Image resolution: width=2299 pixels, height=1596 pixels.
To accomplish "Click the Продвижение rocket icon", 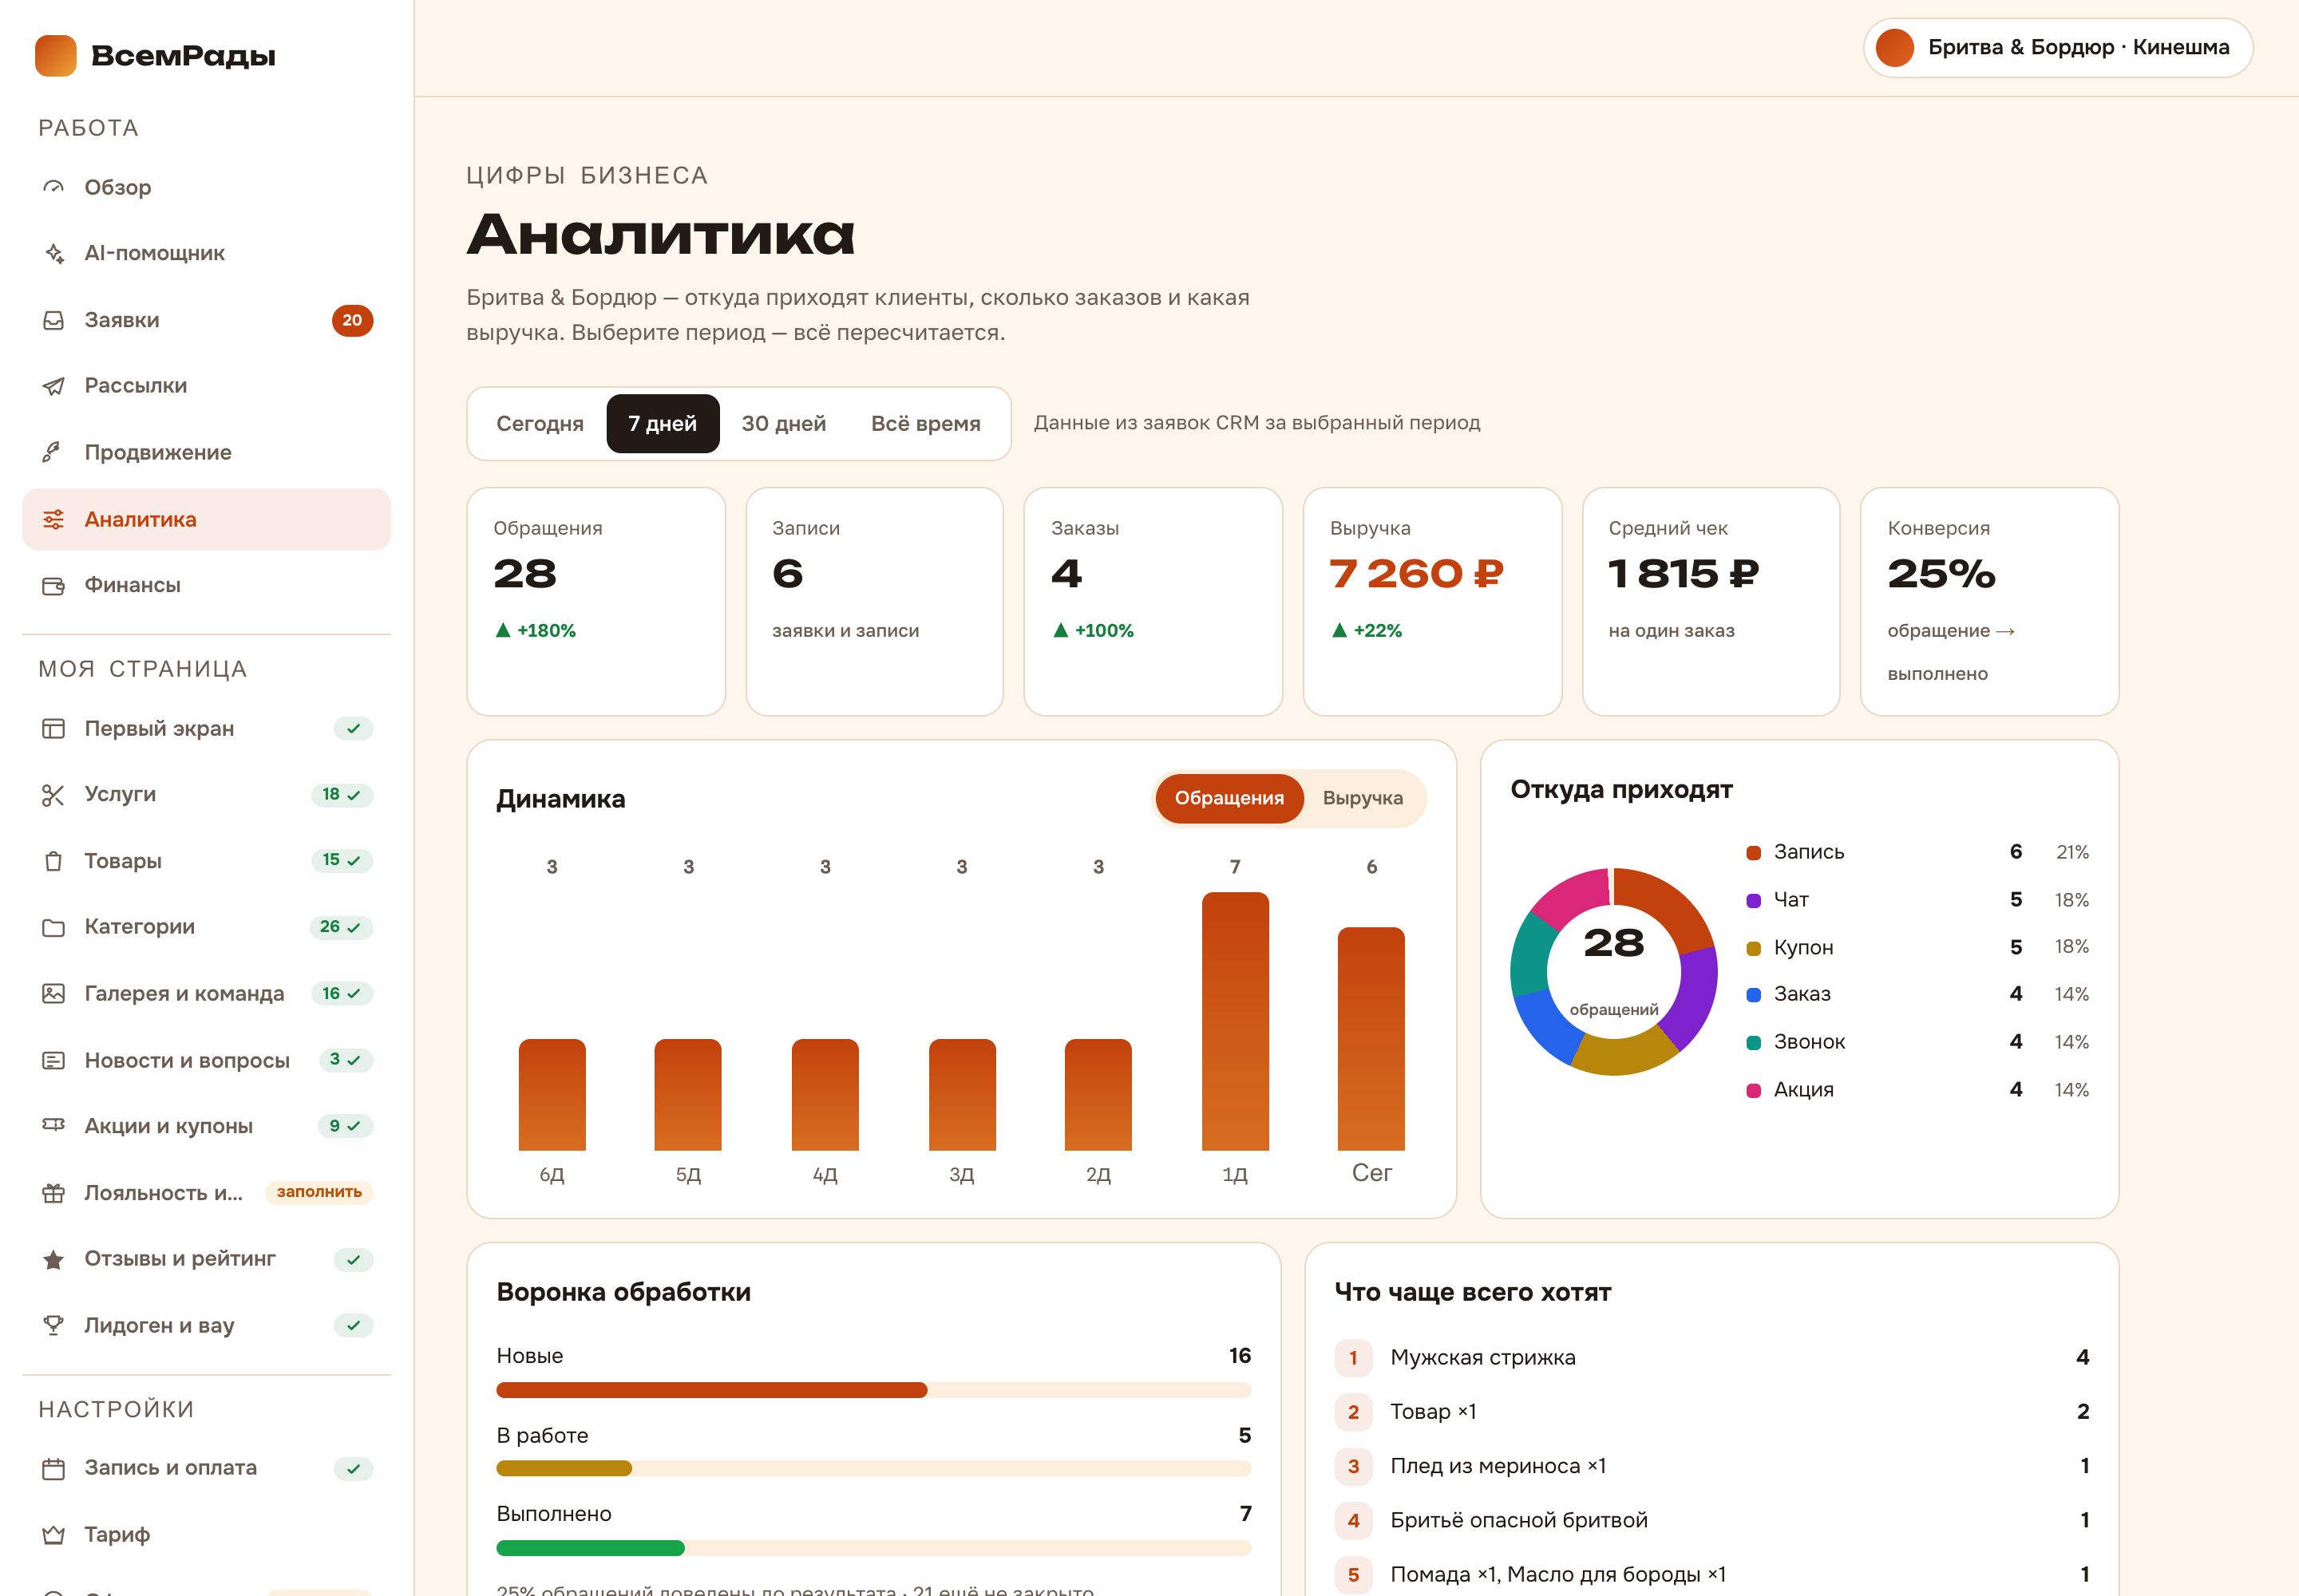I will point(54,452).
